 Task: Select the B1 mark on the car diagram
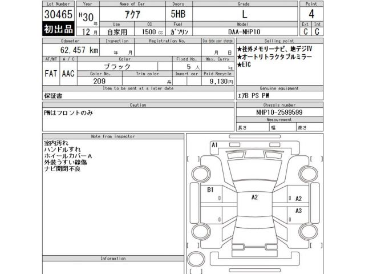pos(210,190)
